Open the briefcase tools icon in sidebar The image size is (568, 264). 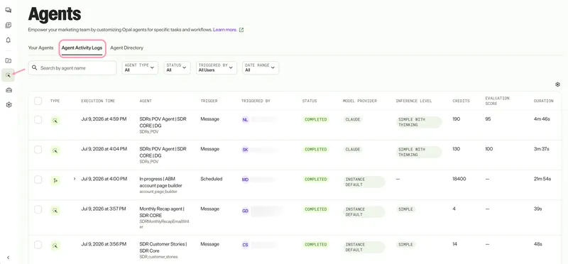(x=9, y=90)
